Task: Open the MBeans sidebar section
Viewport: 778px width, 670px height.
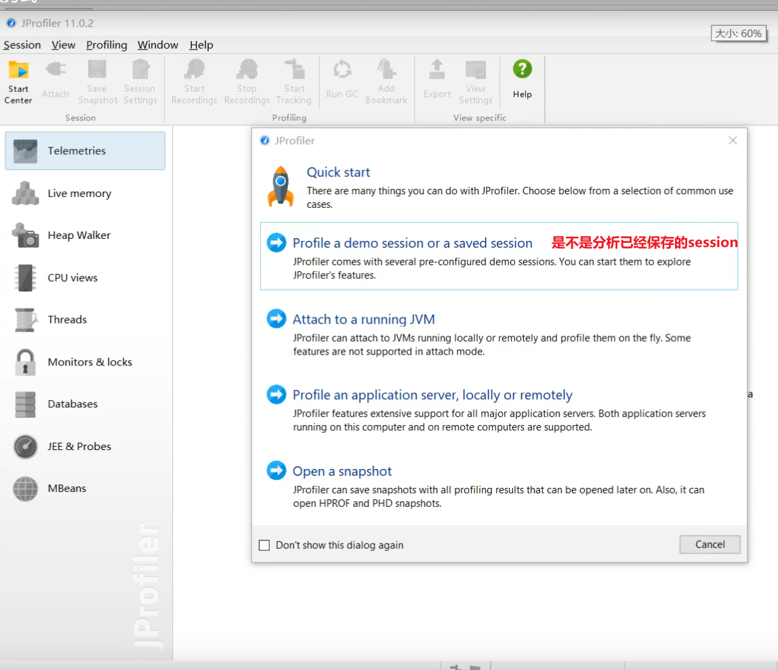Action: [85, 488]
